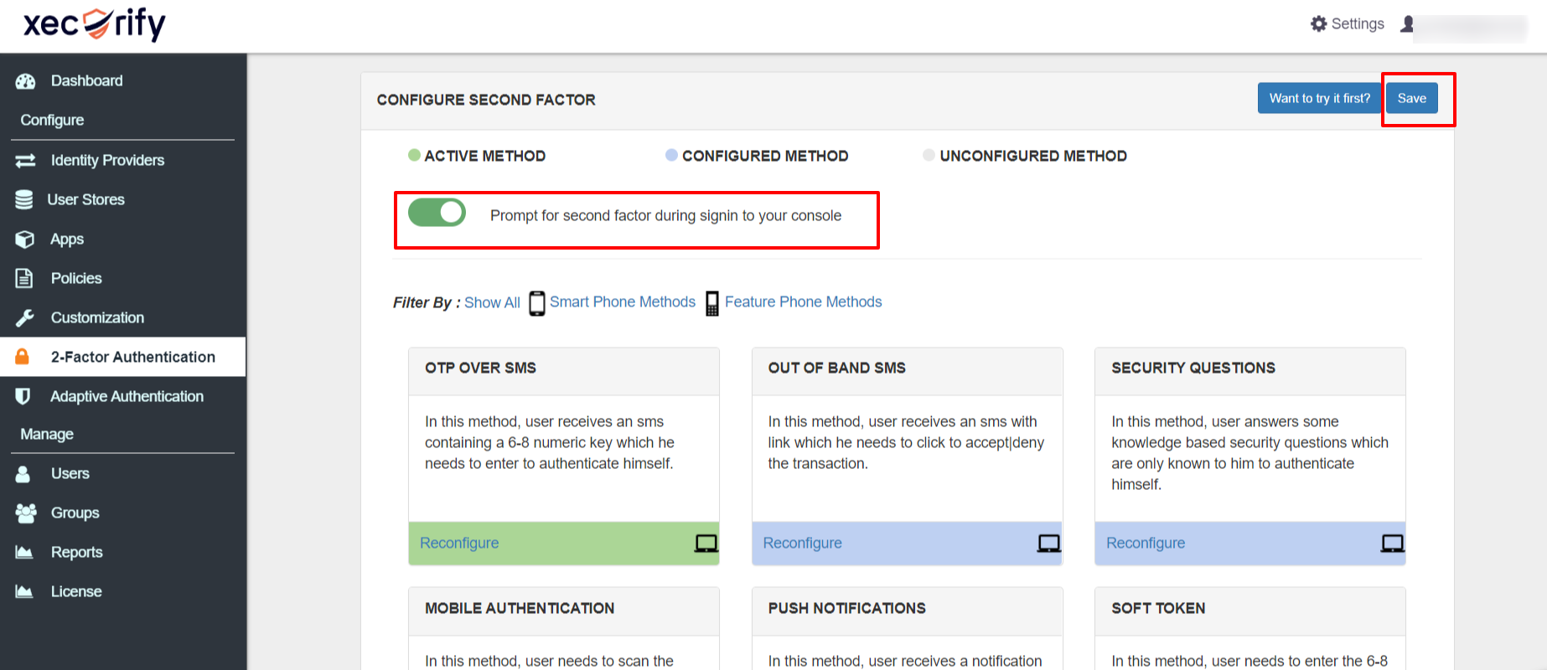Viewport: 1547px width, 670px height.
Task: Click the grey Unconfigured Method legend dot
Action: coord(929,155)
